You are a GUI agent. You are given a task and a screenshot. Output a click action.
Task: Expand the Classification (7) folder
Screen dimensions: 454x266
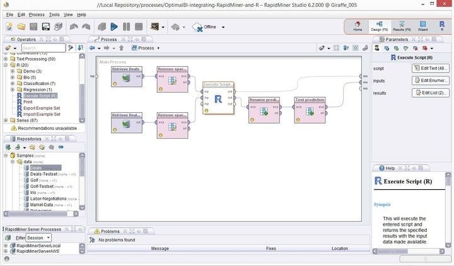click(x=13, y=83)
